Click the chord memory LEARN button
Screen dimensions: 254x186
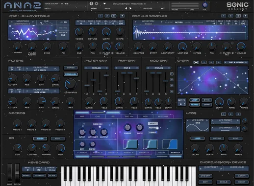pos(242,176)
